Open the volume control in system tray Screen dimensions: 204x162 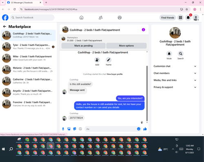click(x=177, y=152)
